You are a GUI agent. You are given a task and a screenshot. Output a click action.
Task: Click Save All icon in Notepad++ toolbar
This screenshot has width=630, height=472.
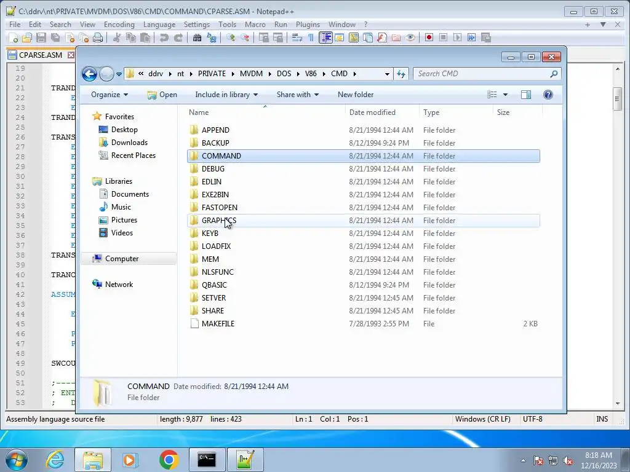[x=55, y=37]
